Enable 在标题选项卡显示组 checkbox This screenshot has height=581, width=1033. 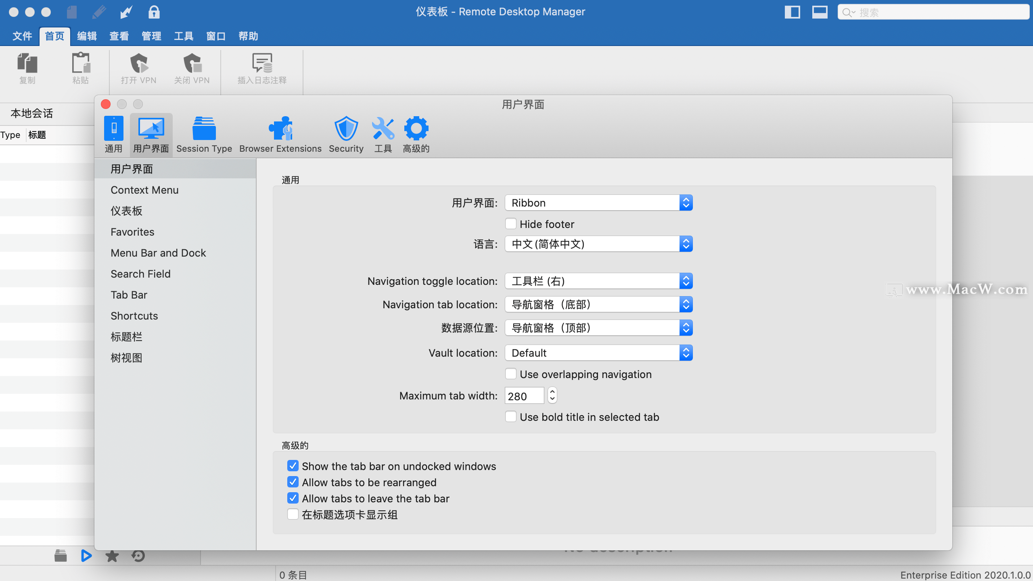[293, 514]
